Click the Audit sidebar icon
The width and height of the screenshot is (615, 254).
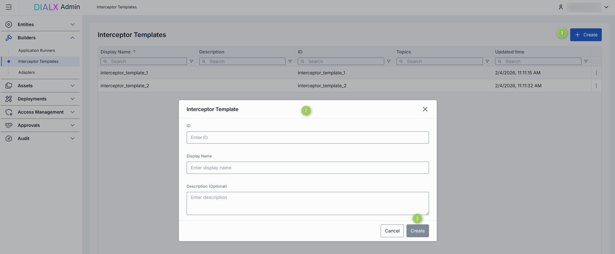(9, 138)
